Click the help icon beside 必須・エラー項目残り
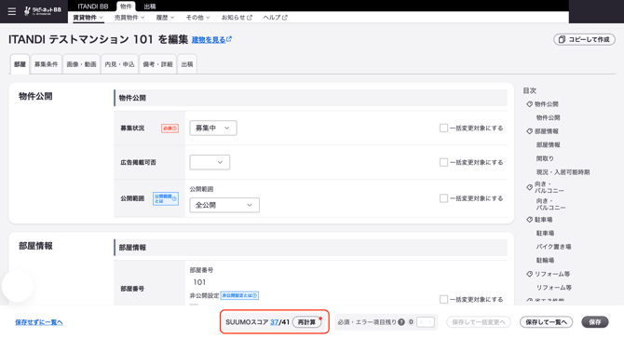The image size is (624, 339). 401,322
